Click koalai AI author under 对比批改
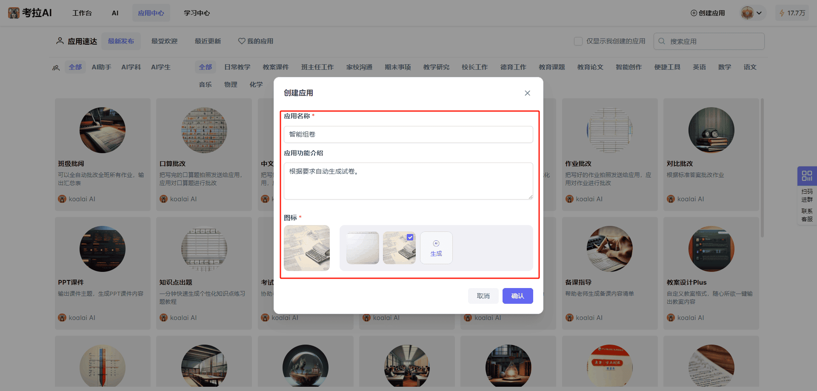Image resolution: width=817 pixels, height=391 pixels. (686, 199)
